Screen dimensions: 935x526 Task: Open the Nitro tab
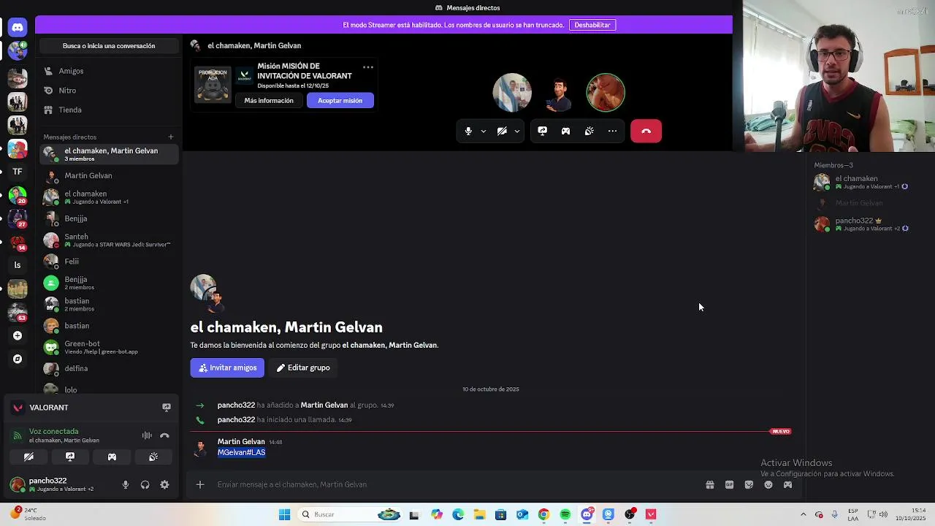point(109,91)
